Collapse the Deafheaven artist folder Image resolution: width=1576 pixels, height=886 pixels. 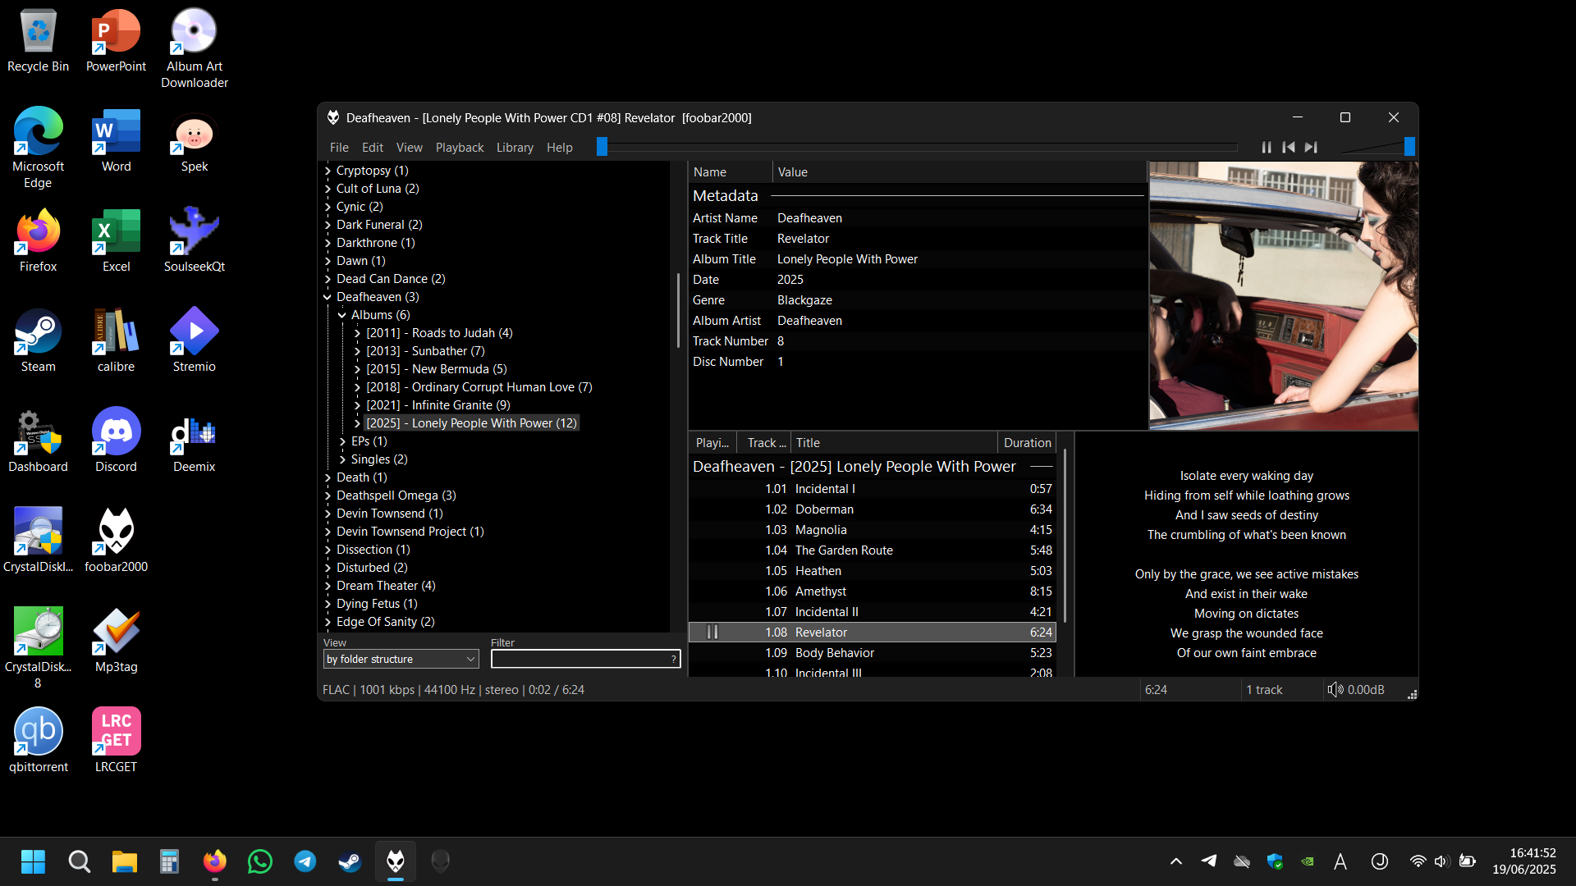[328, 297]
